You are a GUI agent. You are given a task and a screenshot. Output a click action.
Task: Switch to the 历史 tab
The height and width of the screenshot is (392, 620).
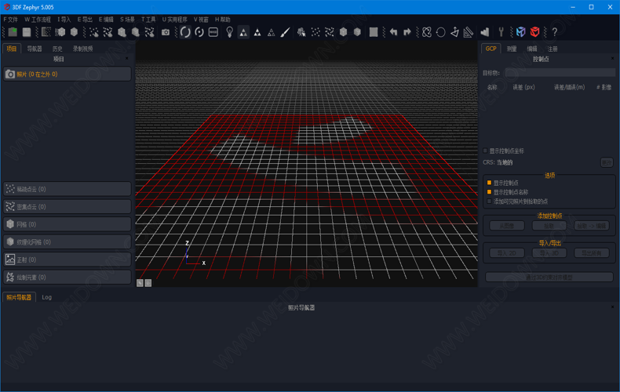(x=57, y=49)
